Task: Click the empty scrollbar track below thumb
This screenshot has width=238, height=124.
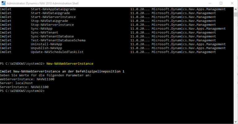Action: (x=236, y=68)
